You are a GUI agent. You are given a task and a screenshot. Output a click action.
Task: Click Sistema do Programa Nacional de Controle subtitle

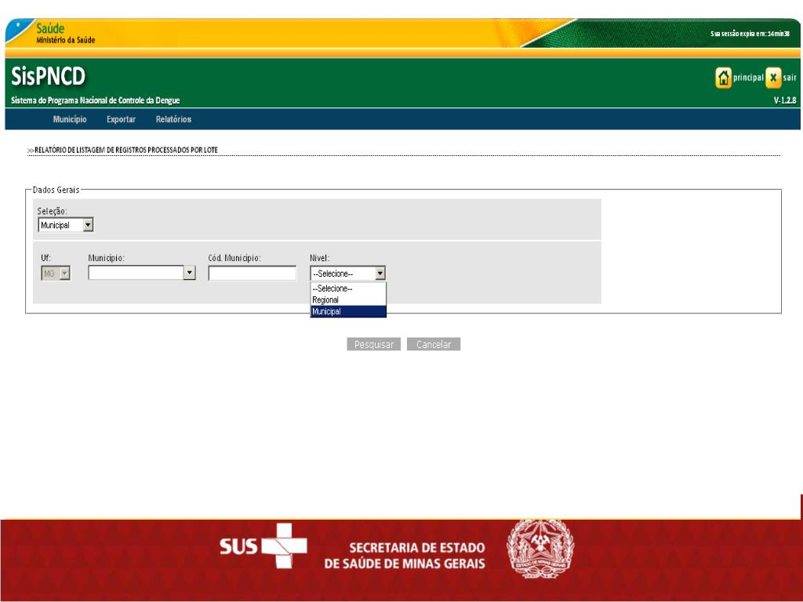[x=95, y=100]
